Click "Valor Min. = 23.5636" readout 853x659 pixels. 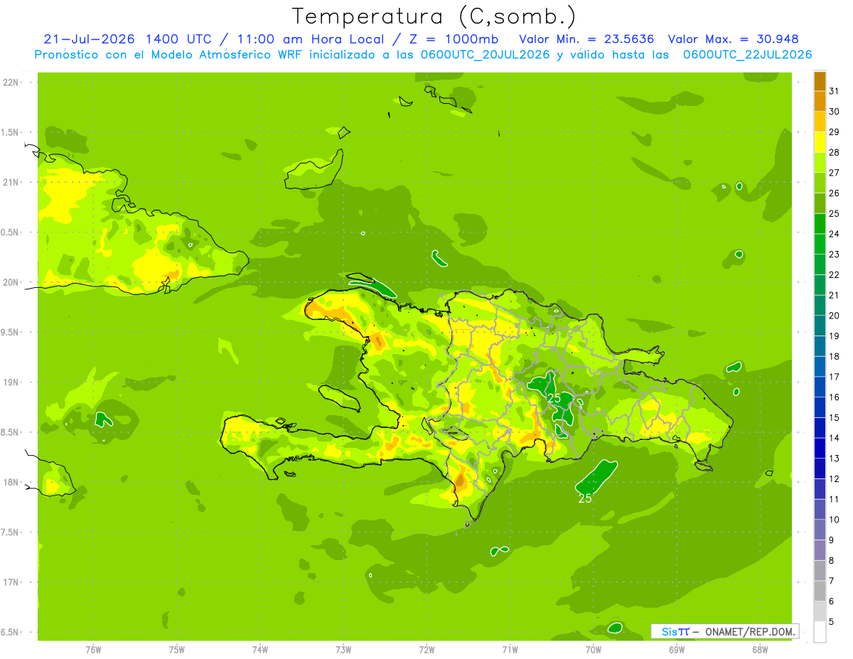586,39
